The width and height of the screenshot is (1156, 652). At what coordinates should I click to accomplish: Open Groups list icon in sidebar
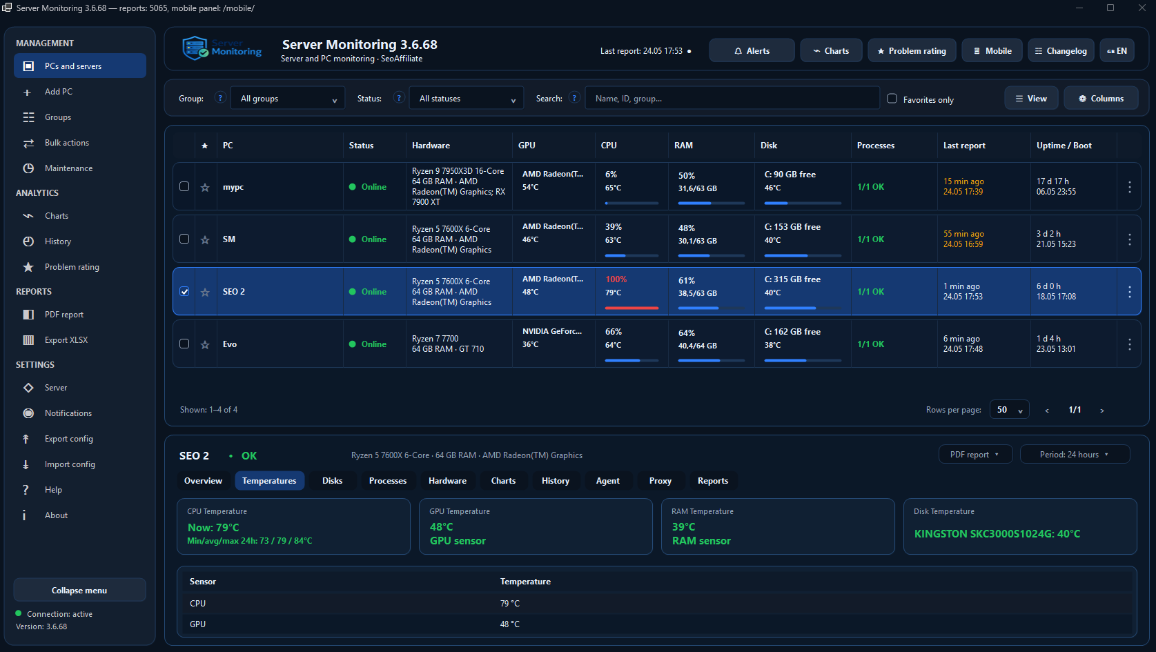(x=28, y=117)
